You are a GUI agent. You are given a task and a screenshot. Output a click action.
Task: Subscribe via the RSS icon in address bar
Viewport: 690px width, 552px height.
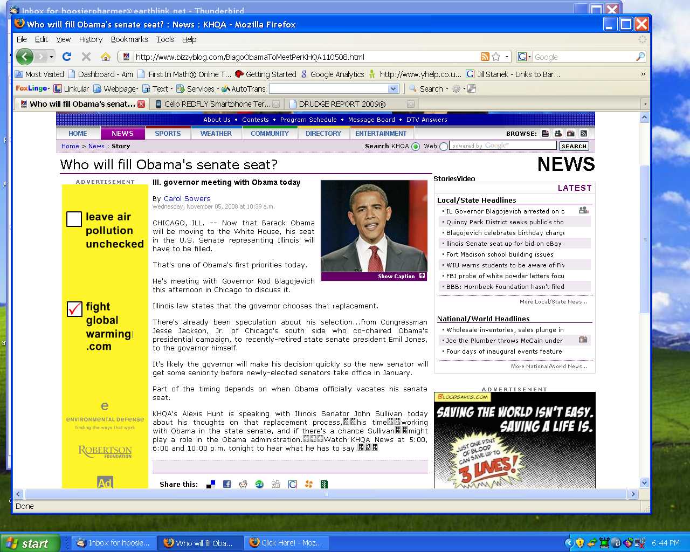tap(485, 57)
